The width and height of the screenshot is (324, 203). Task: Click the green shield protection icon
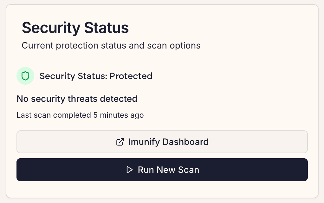point(25,76)
